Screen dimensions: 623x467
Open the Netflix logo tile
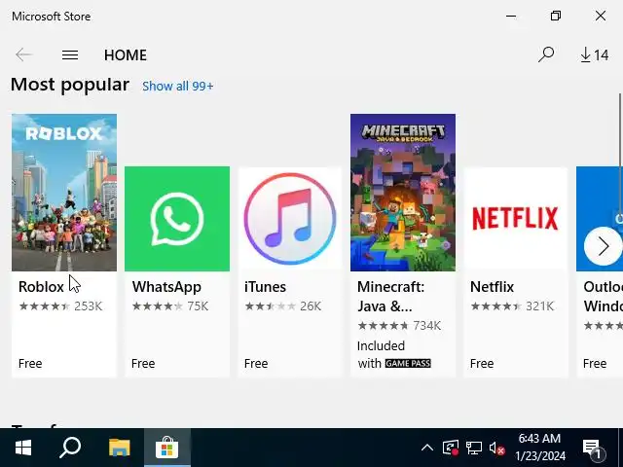coord(515,219)
